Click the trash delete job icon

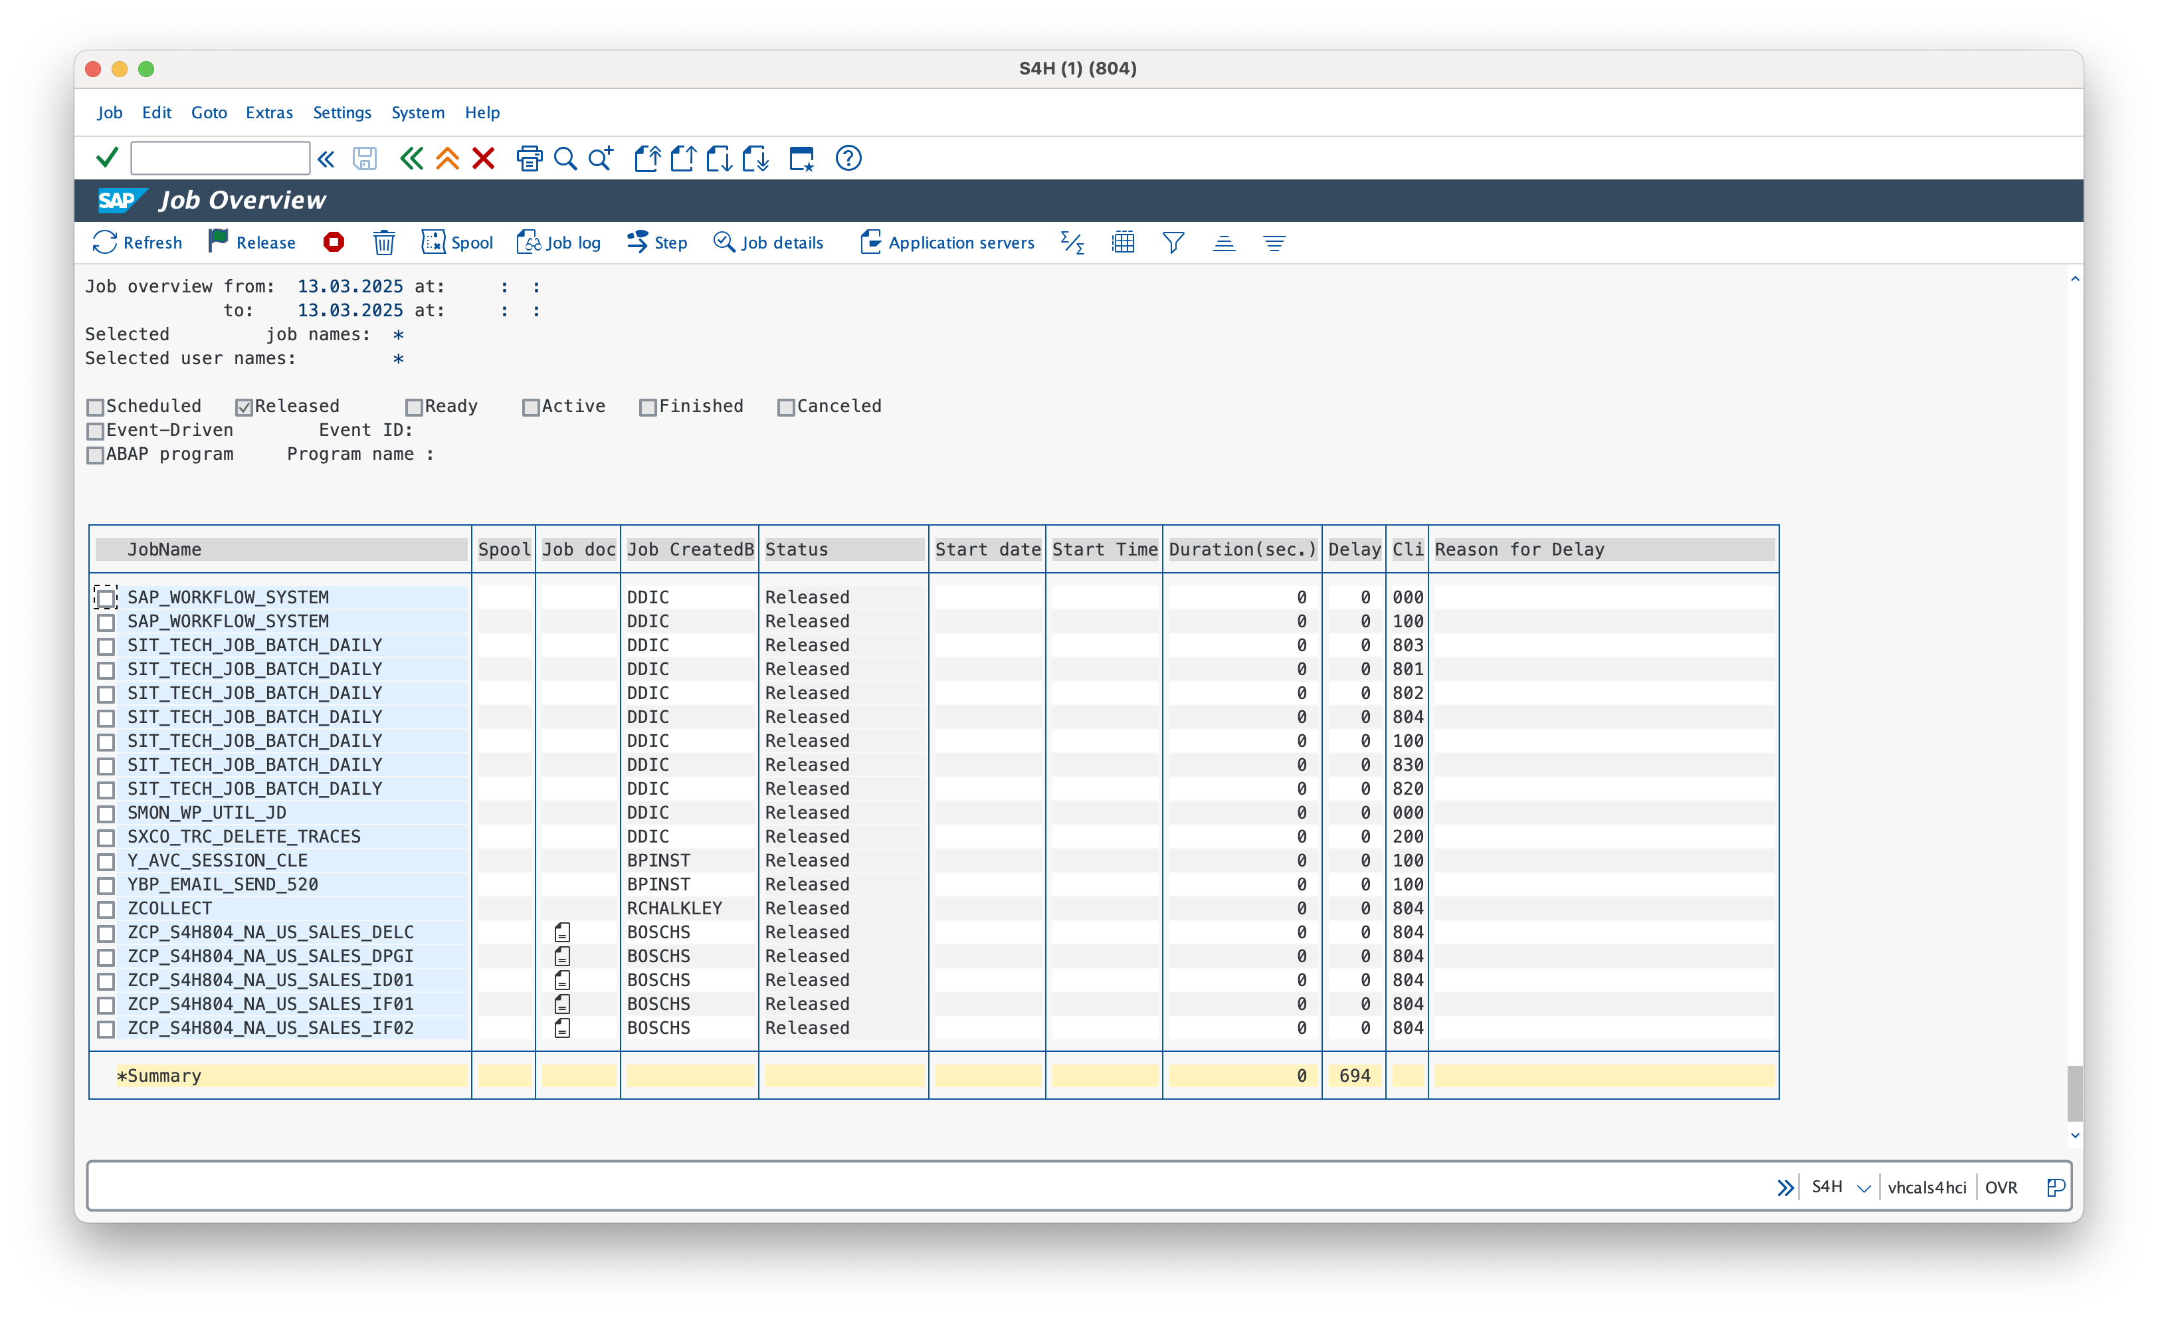click(383, 243)
